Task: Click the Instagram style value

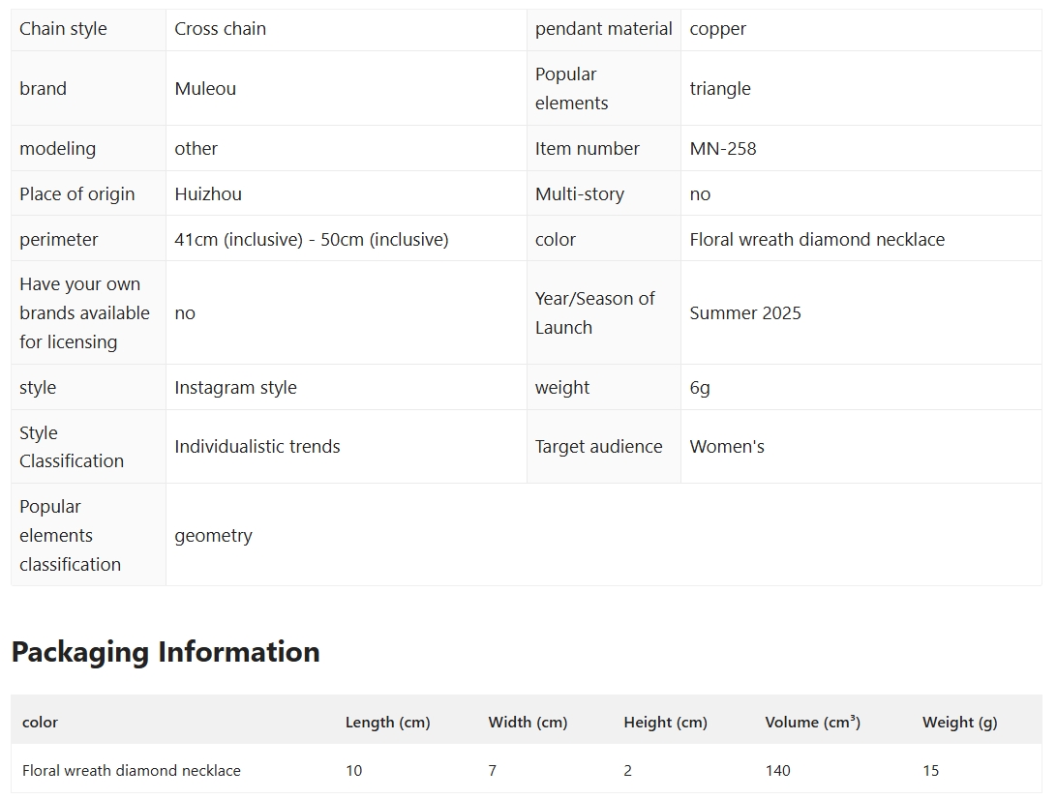Action: 235,388
